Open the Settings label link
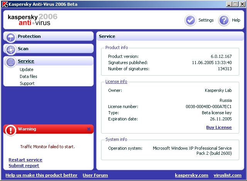This screenshot has height=181, width=247. coord(206,20)
